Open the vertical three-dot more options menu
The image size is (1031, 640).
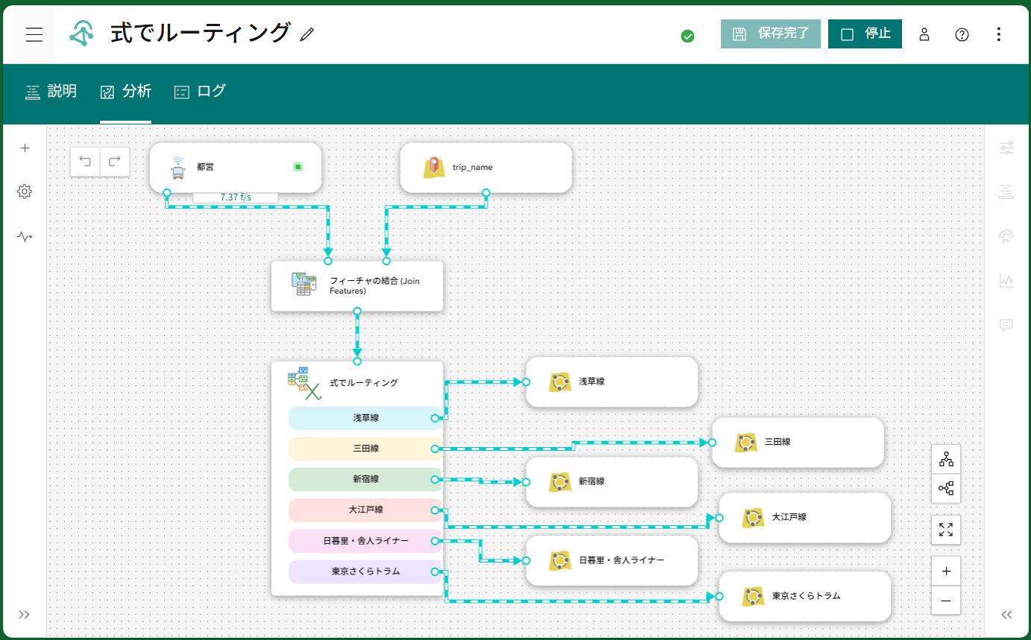1000,34
